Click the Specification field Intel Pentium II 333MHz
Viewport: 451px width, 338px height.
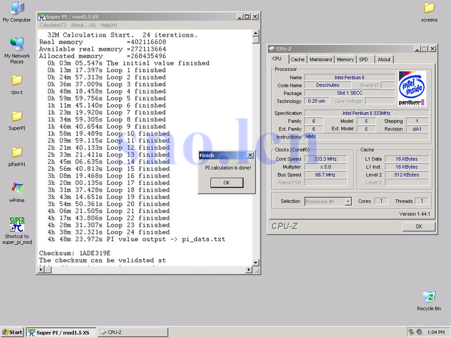click(x=366, y=113)
